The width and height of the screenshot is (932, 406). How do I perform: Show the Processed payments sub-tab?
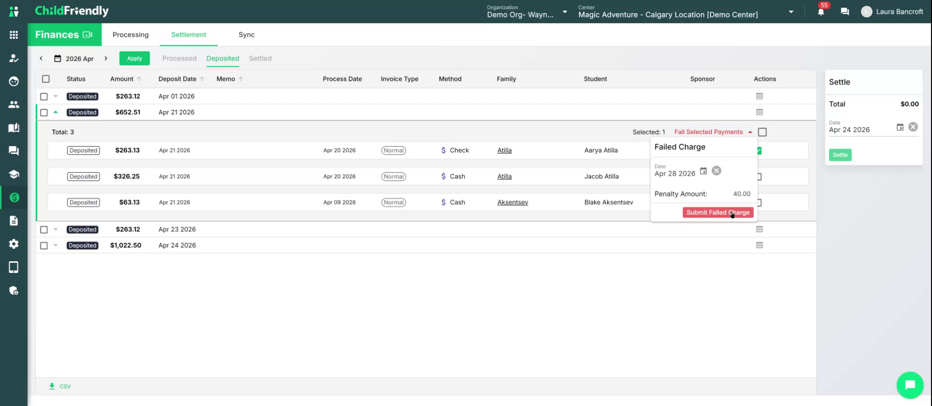[180, 58]
